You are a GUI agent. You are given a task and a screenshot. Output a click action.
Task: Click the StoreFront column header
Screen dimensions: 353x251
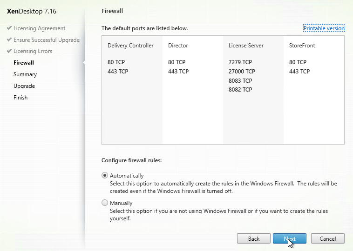[302, 46]
